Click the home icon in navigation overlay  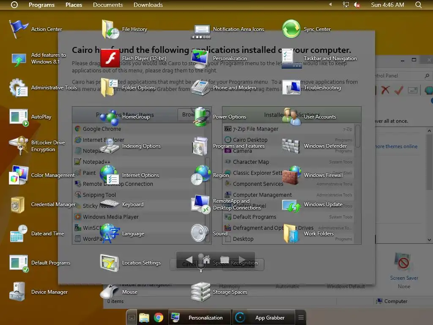pyautogui.click(x=206, y=259)
